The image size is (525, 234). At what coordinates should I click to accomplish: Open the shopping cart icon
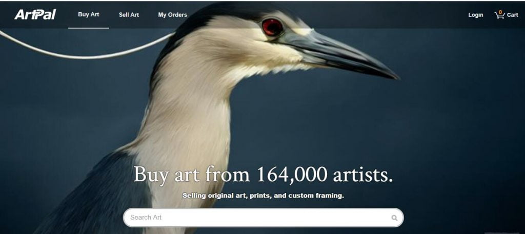(499, 15)
